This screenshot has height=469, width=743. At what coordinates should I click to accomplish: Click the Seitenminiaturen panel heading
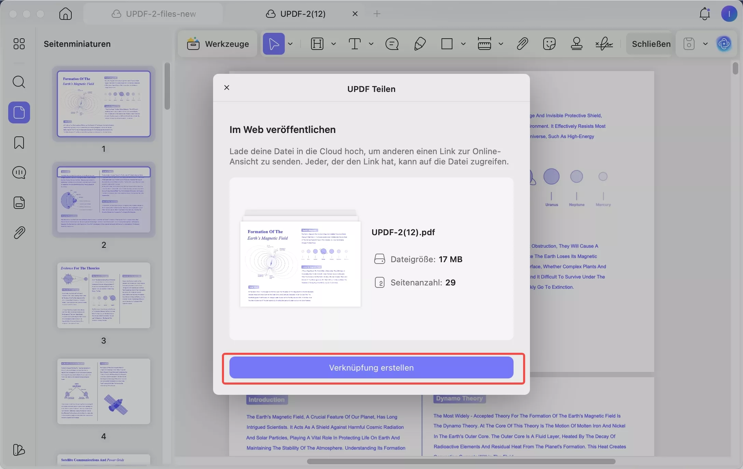[x=77, y=44]
